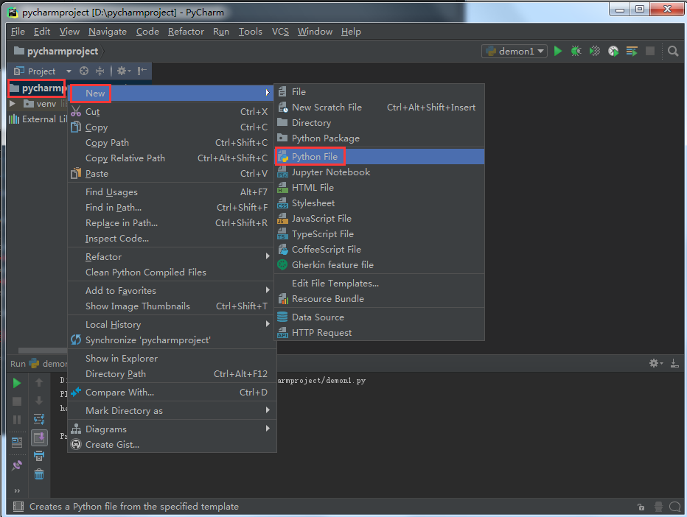Image resolution: width=687 pixels, height=517 pixels.
Task: Open Run panel settings gear
Action: pyautogui.click(x=656, y=363)
